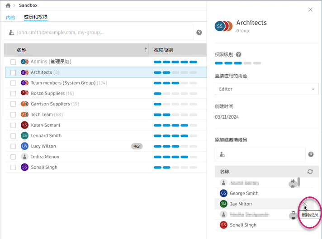
Task: Sort by name using the arrow icon
Action: pyautogui.click(x=146, y=49)
